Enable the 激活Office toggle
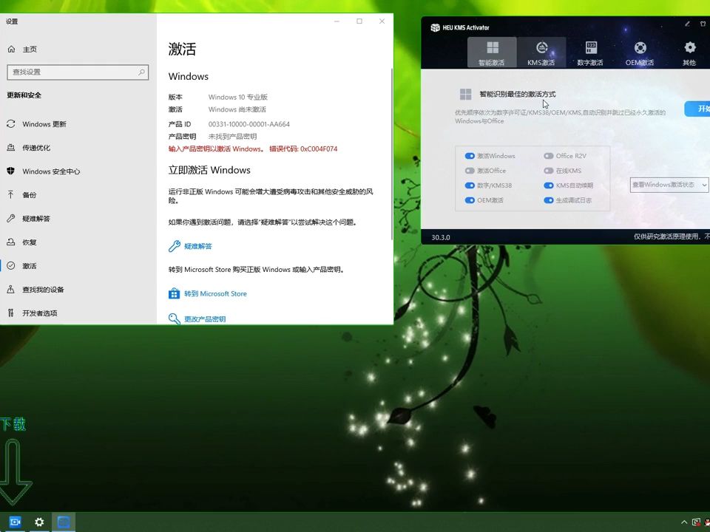Screen dimensions: 710x532 (x=469, y=171)
